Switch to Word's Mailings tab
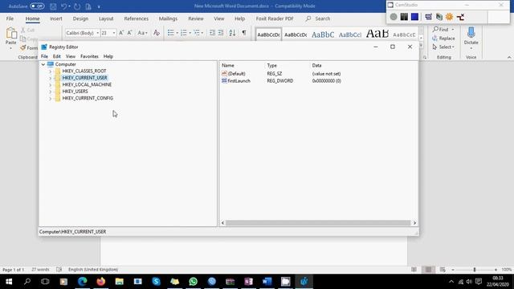The height and width of the screenshot is (289, 514). [168, 18]
